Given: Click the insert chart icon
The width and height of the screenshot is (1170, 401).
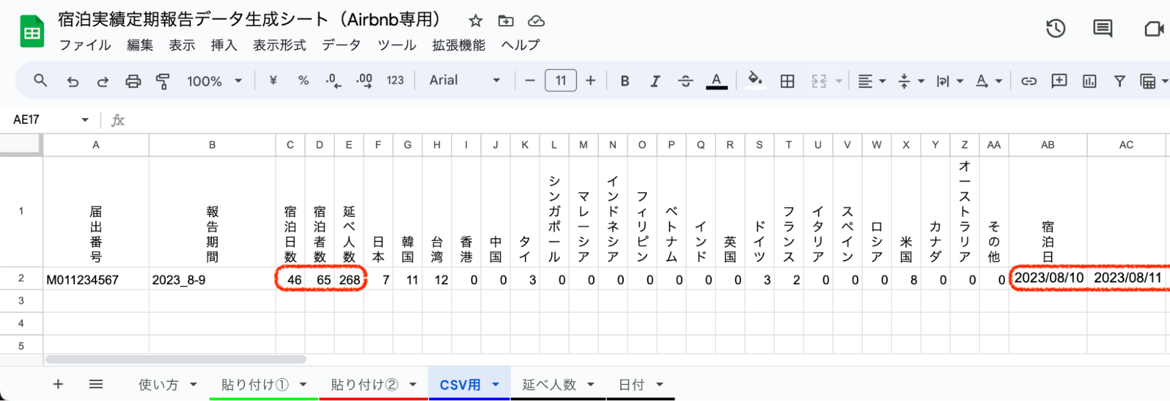Looking at the screenshot, I should pyautogui.click(x=1089, y=81).
